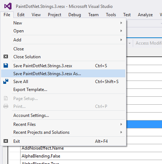Open the Tools menu
This screenshot has height=164, width=162.
(x=111, y=15)
